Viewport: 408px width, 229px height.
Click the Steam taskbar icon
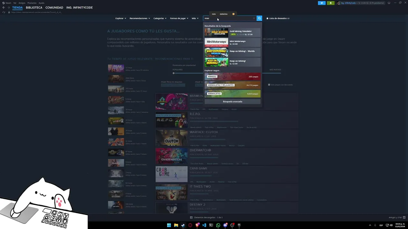[x=183, y=225]
